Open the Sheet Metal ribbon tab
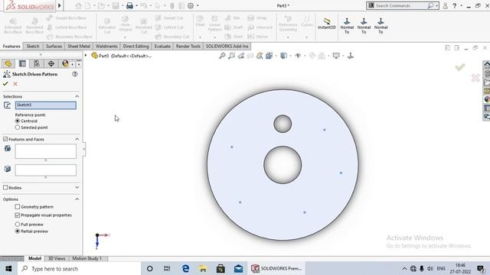This screenshot has height=275, width=490. (x=79, y=46)
